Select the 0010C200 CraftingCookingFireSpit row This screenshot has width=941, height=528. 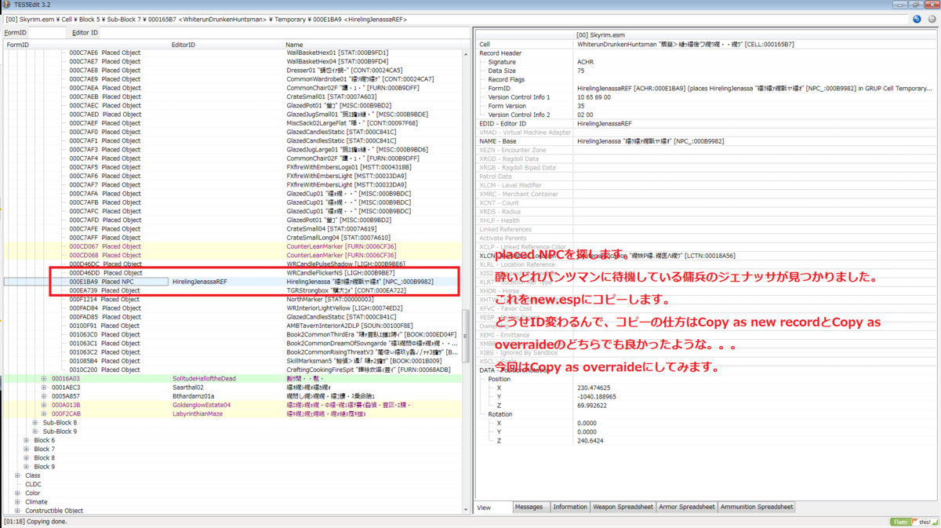tap(233, 370)
